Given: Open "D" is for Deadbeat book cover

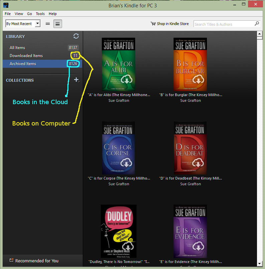Looking at the screenshot, I should tap(190, 148).
